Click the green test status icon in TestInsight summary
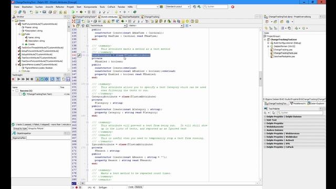 click(13, 124)
